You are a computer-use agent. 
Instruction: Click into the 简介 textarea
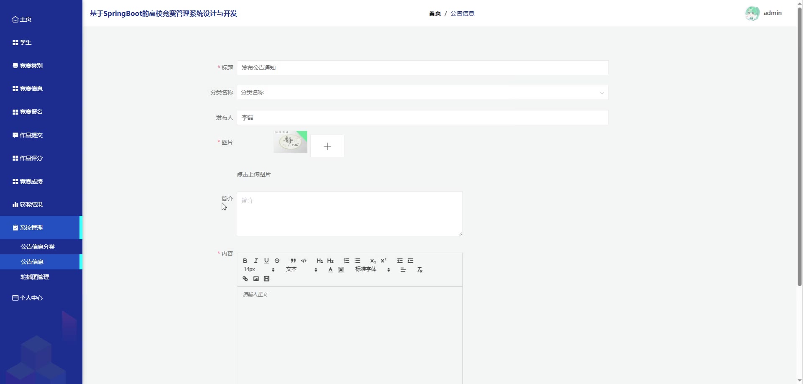click(x=350, y=214)
